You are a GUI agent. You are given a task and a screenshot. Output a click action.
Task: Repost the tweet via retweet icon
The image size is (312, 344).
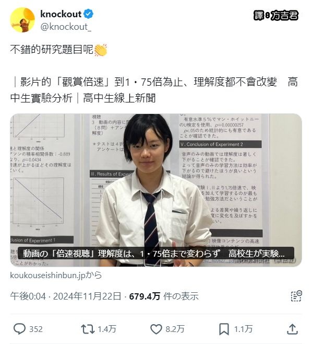[88, 329]
